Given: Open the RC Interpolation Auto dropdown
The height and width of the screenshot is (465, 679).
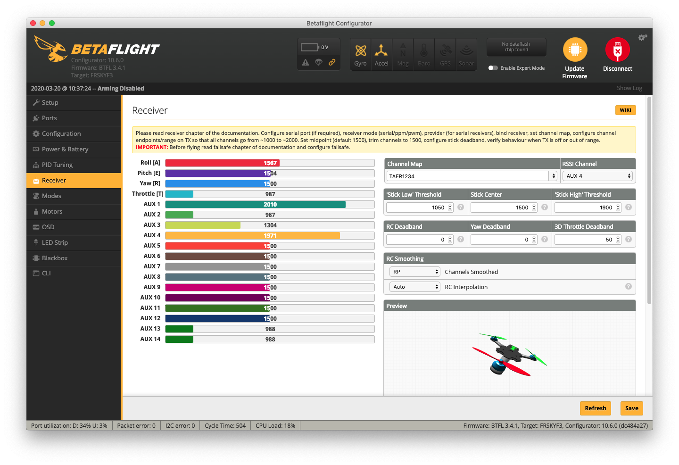Looking at the screenshot, I should pyautogui.click(x=414, y=287).
